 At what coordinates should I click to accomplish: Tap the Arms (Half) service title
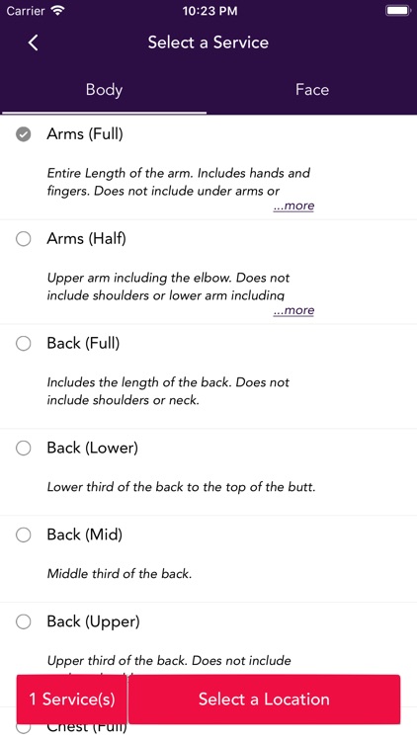[87, 239]
